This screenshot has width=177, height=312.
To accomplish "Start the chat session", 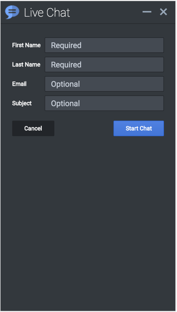I will pyautogui.click(x=138, y=128).
